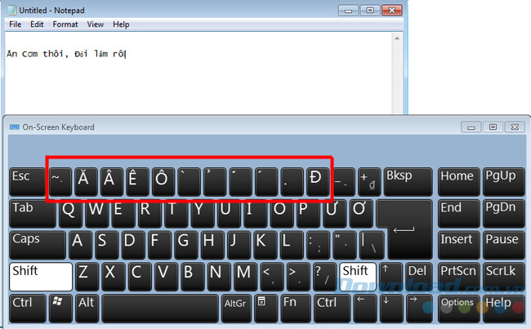Click the Notepad scrollbar up arrow

tap(397, 38)
